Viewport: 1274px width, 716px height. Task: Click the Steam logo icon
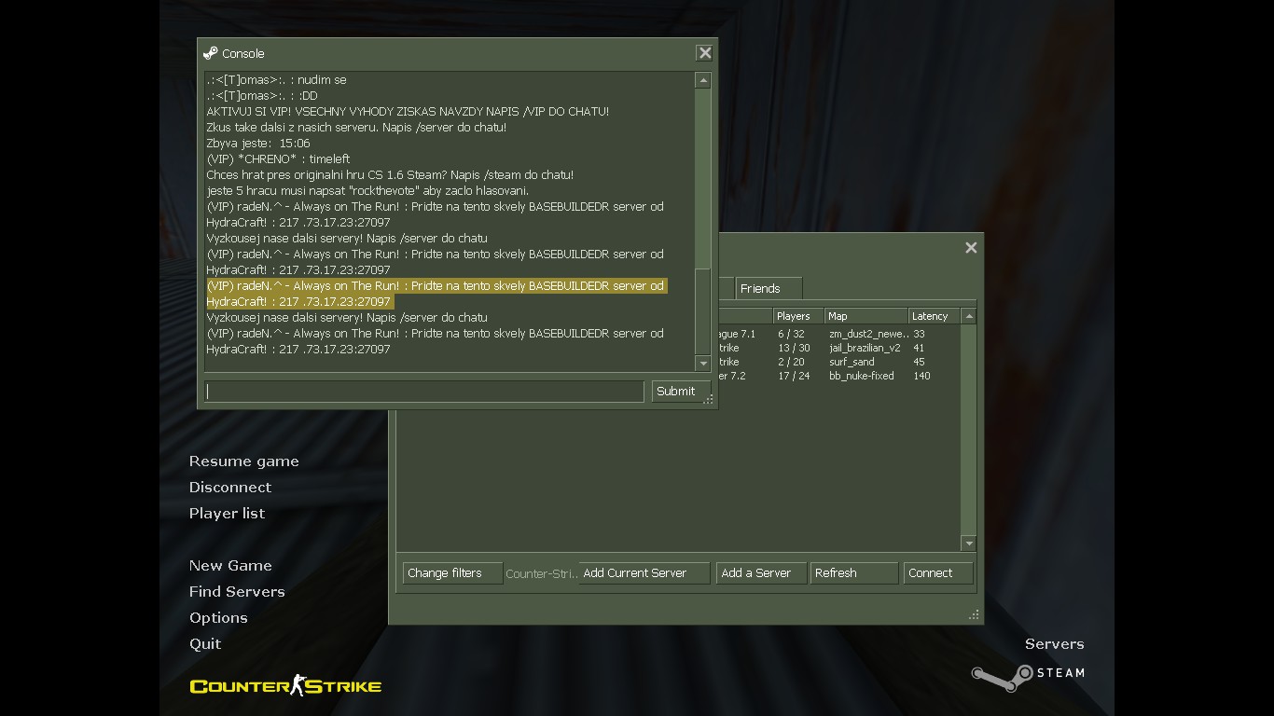click(1003, 677)
